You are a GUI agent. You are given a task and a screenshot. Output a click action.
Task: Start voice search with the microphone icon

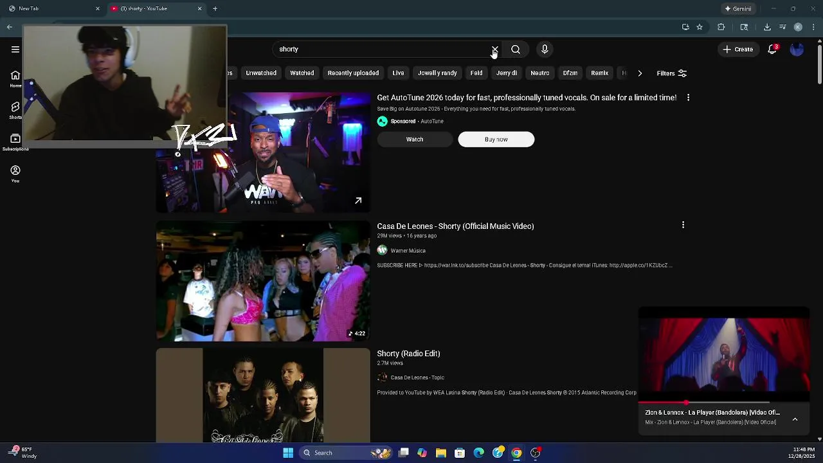[x=545, y=50]
